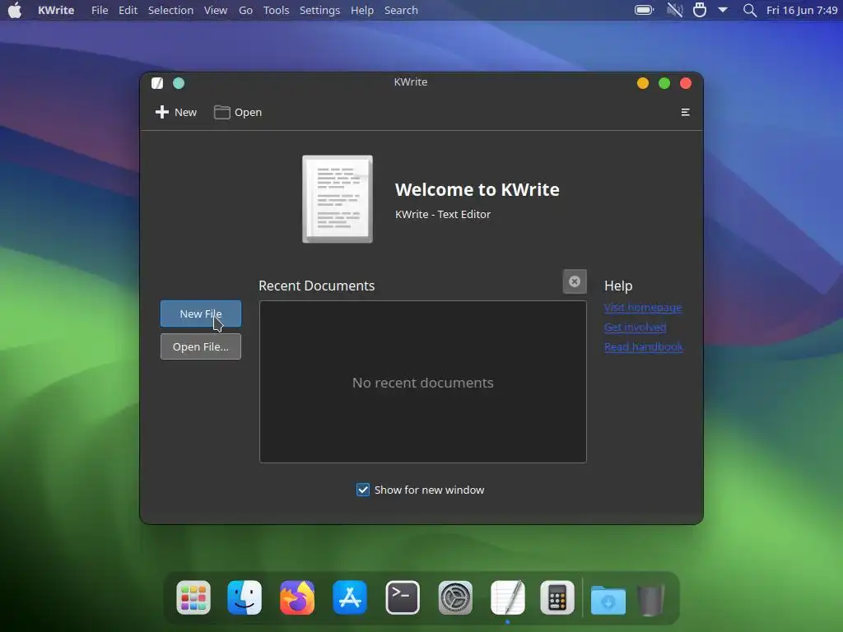Screen dimensions: 843x632
Task: Open the Read handbook link
Action: point(644,346)
